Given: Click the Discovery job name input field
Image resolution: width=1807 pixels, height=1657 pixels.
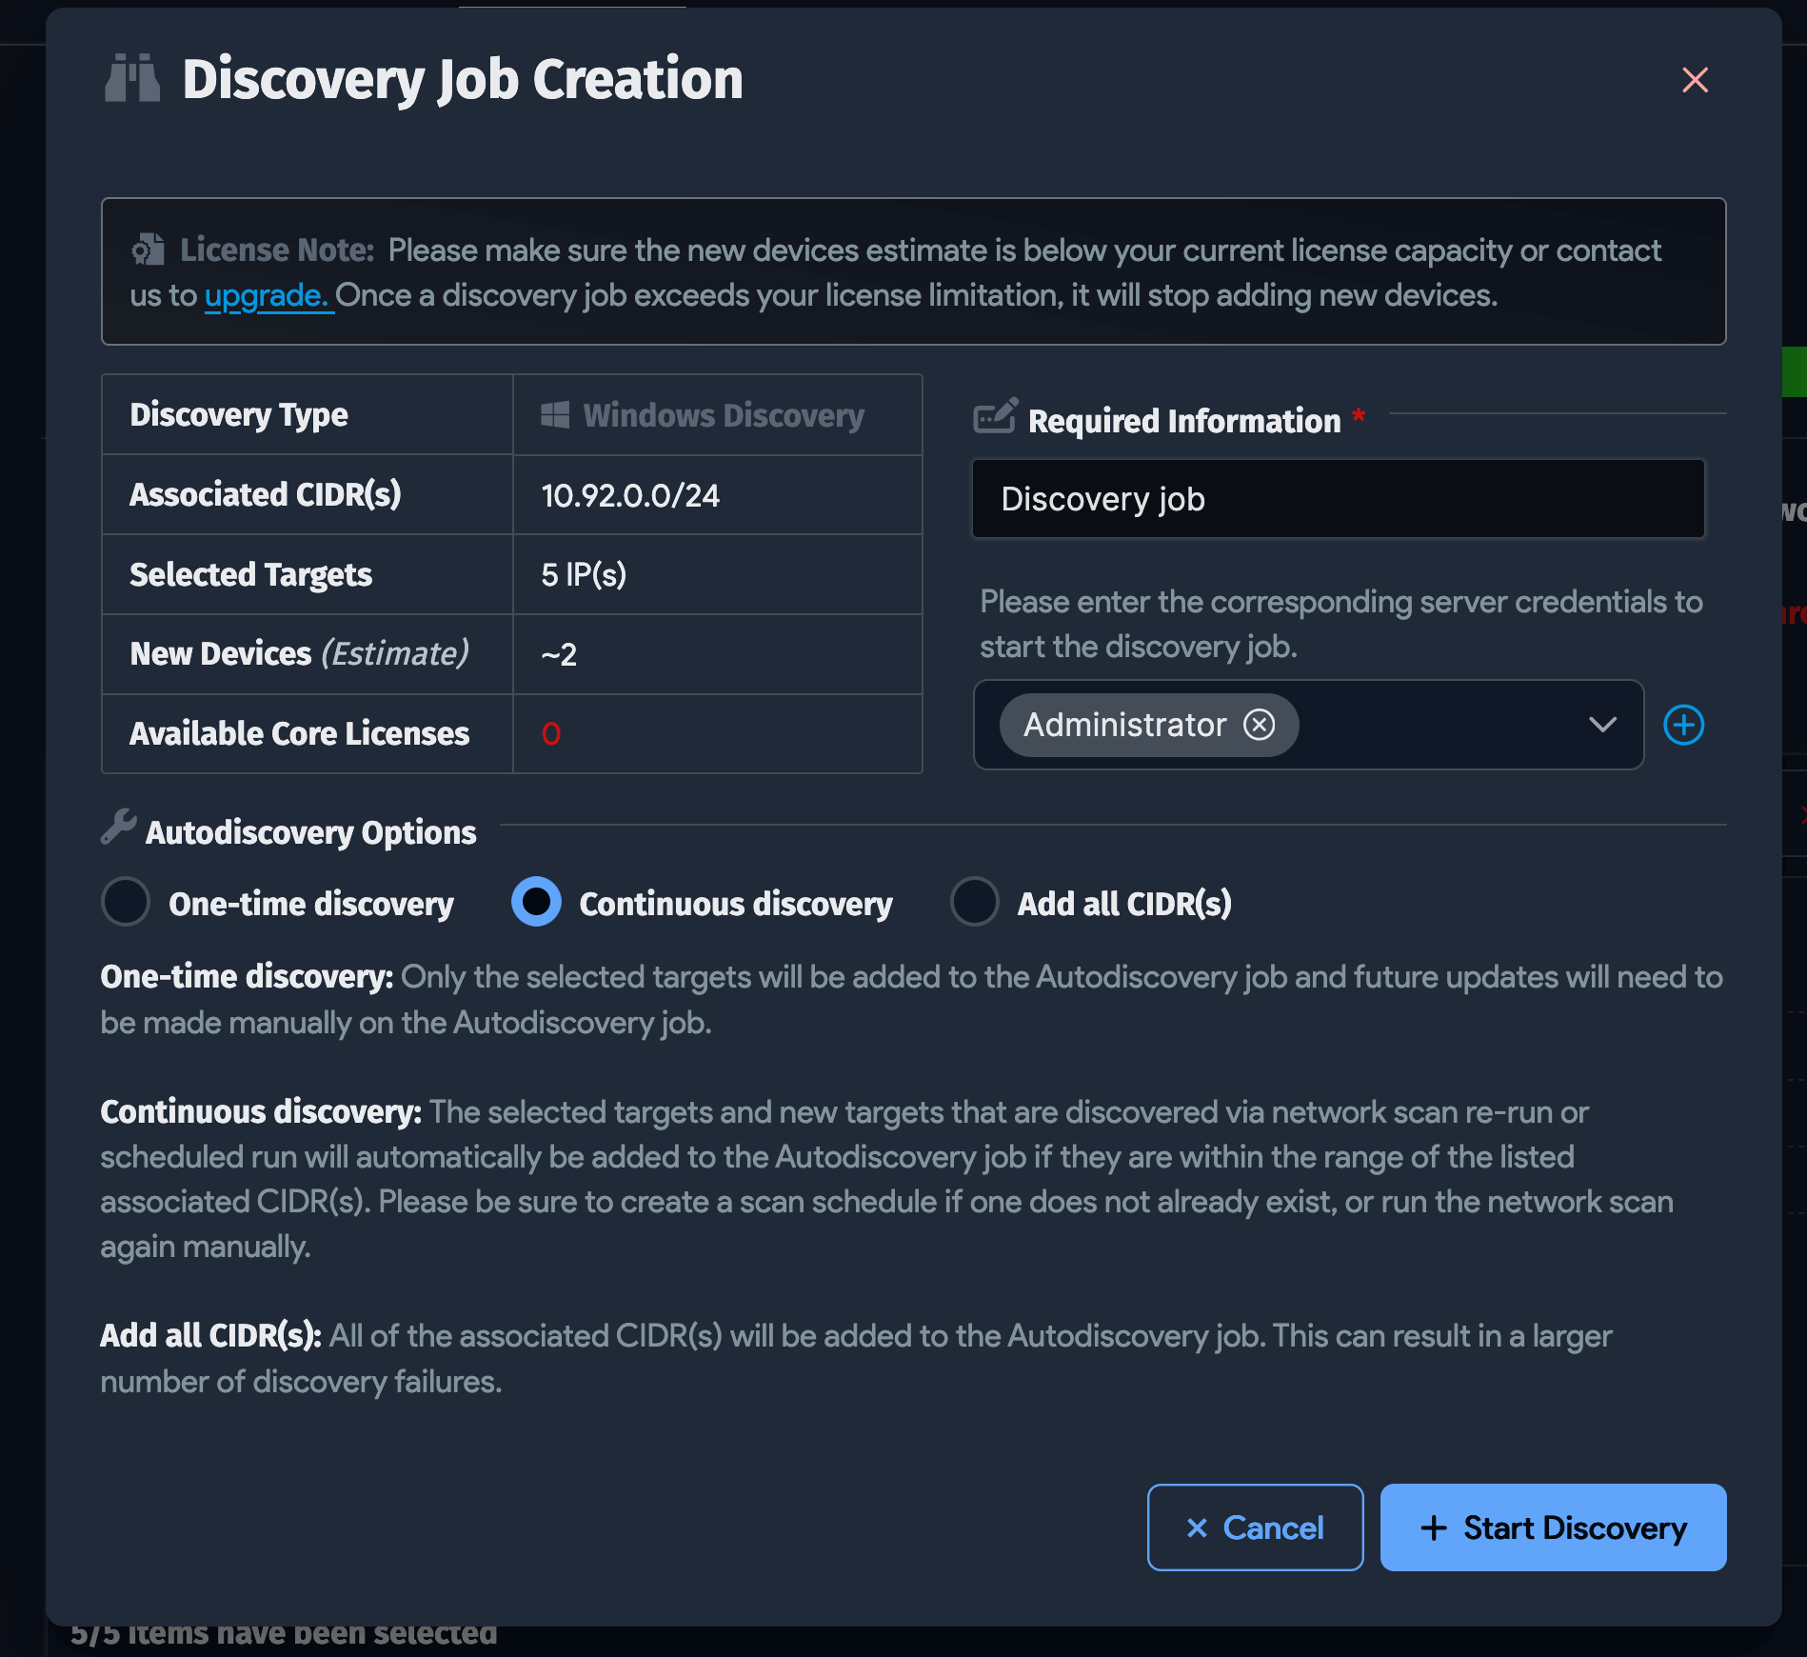Looking at the screenshot, I should pos(1337,498).
